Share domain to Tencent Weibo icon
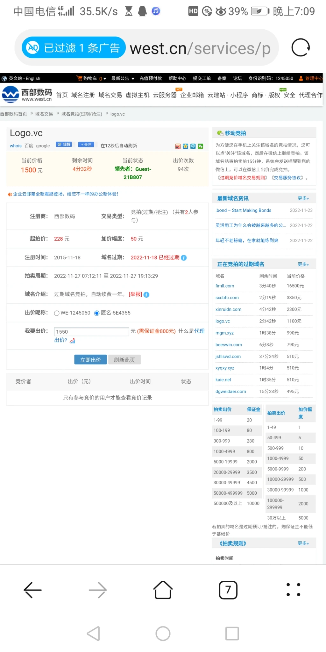Viewport: 326px width, 652px height. [x=193, y=146]
